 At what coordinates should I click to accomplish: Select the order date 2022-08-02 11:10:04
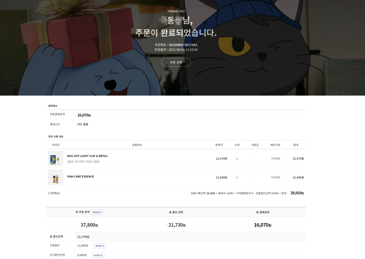coord(183,50)
